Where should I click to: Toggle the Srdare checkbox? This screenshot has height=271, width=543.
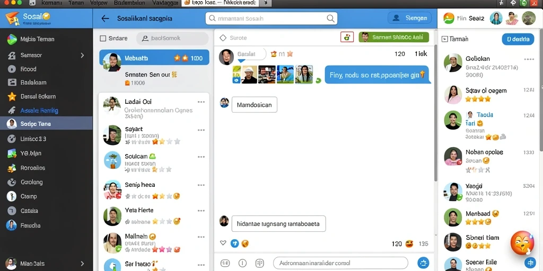click(x=103, y=38)
